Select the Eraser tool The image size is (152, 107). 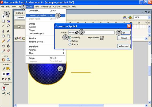coord(8,51)
